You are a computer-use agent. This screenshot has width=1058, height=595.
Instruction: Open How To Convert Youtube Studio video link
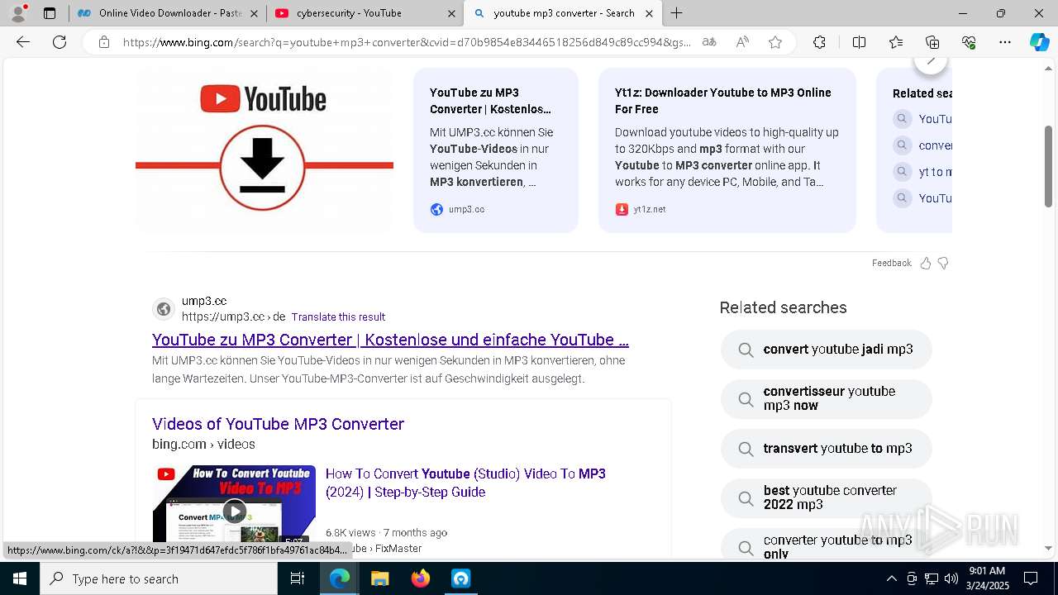(x=465, y=483)
